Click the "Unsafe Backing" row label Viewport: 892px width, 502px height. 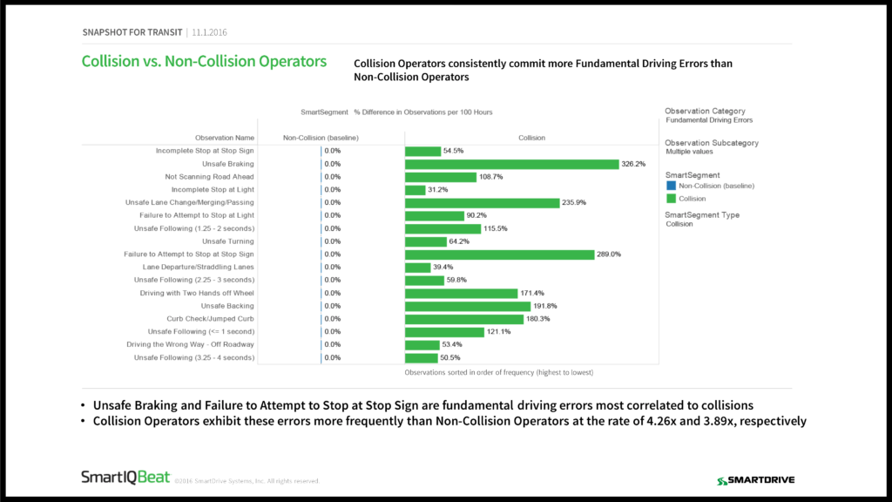[x=227, y=306]
